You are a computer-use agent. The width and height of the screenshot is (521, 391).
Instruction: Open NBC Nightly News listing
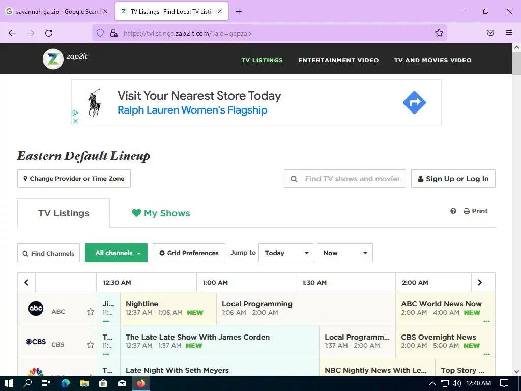pos(377,368)
